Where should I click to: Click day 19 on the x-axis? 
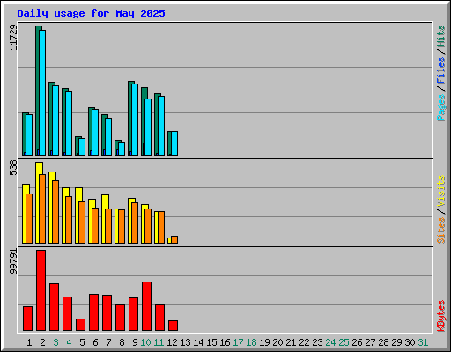click(x=264, y=342)
